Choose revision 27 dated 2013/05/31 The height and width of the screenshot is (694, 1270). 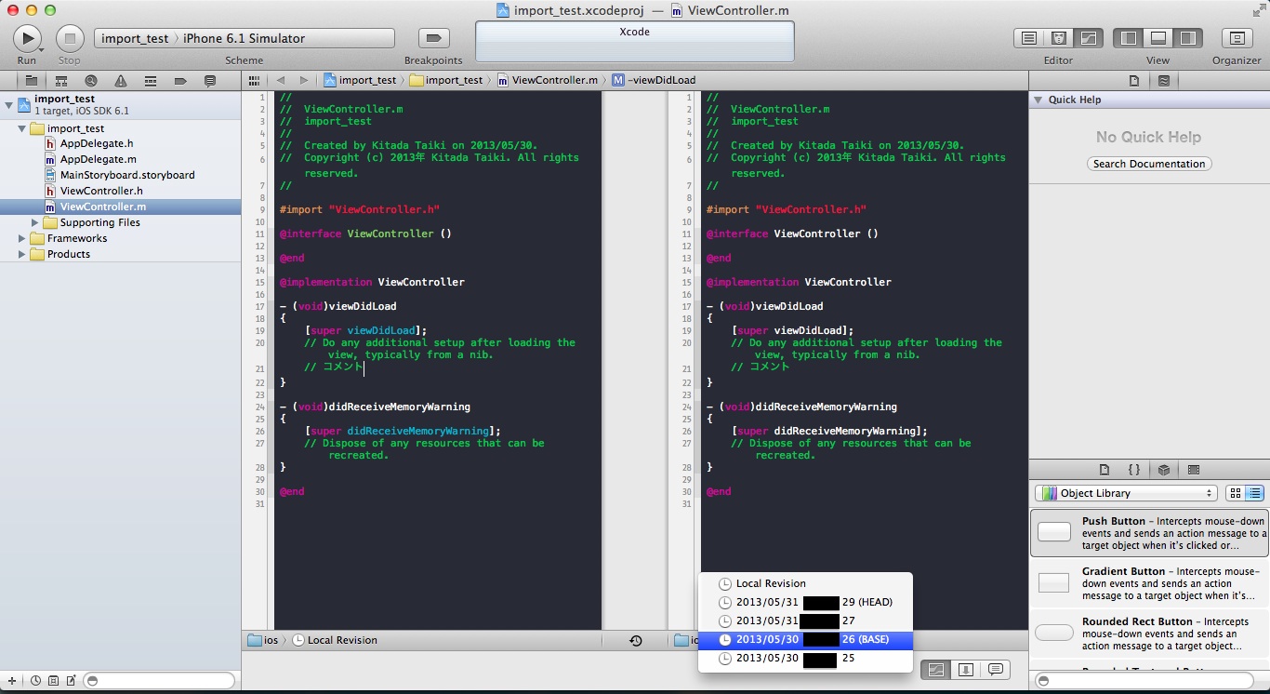coord(805,621)
